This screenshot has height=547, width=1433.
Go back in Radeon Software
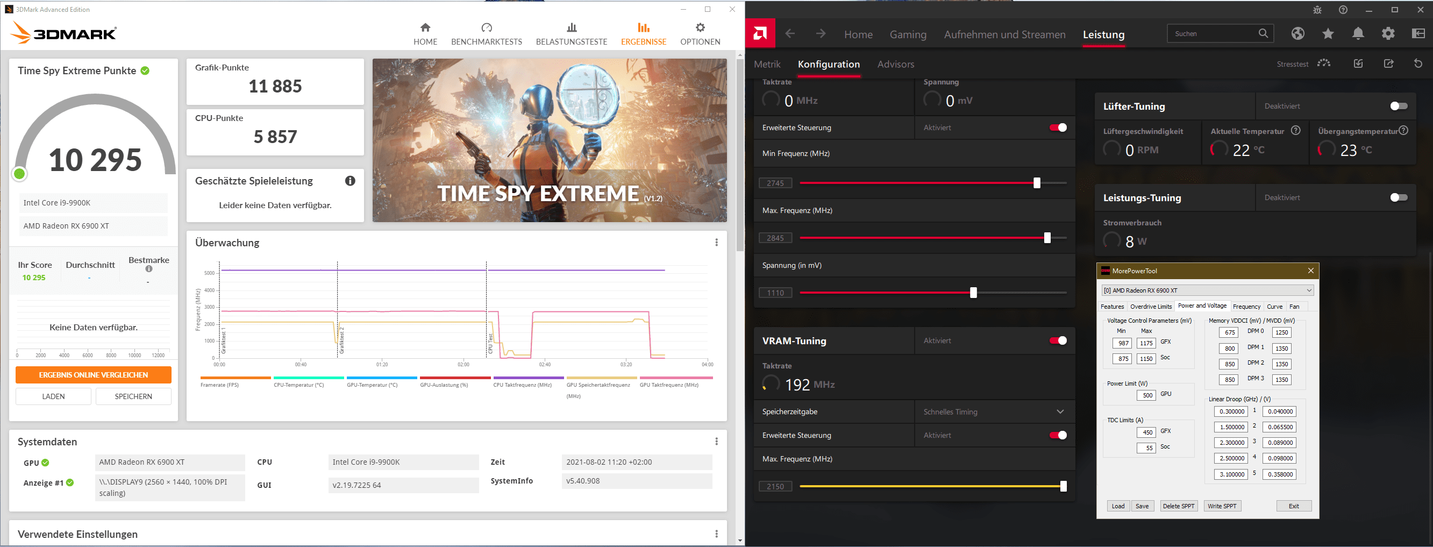click(x=790, y=34)
